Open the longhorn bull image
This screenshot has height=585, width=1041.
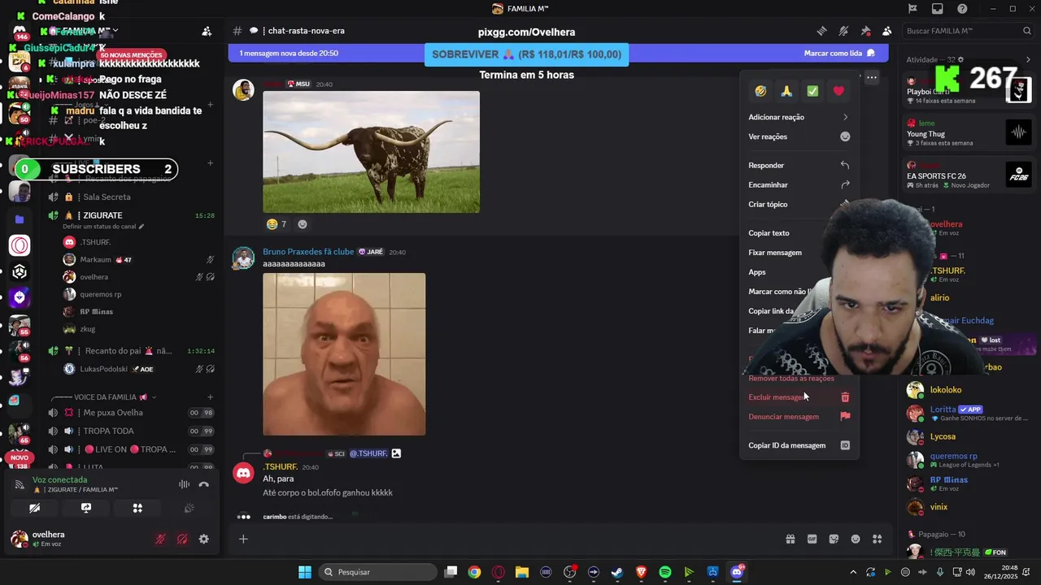point(371,152)
